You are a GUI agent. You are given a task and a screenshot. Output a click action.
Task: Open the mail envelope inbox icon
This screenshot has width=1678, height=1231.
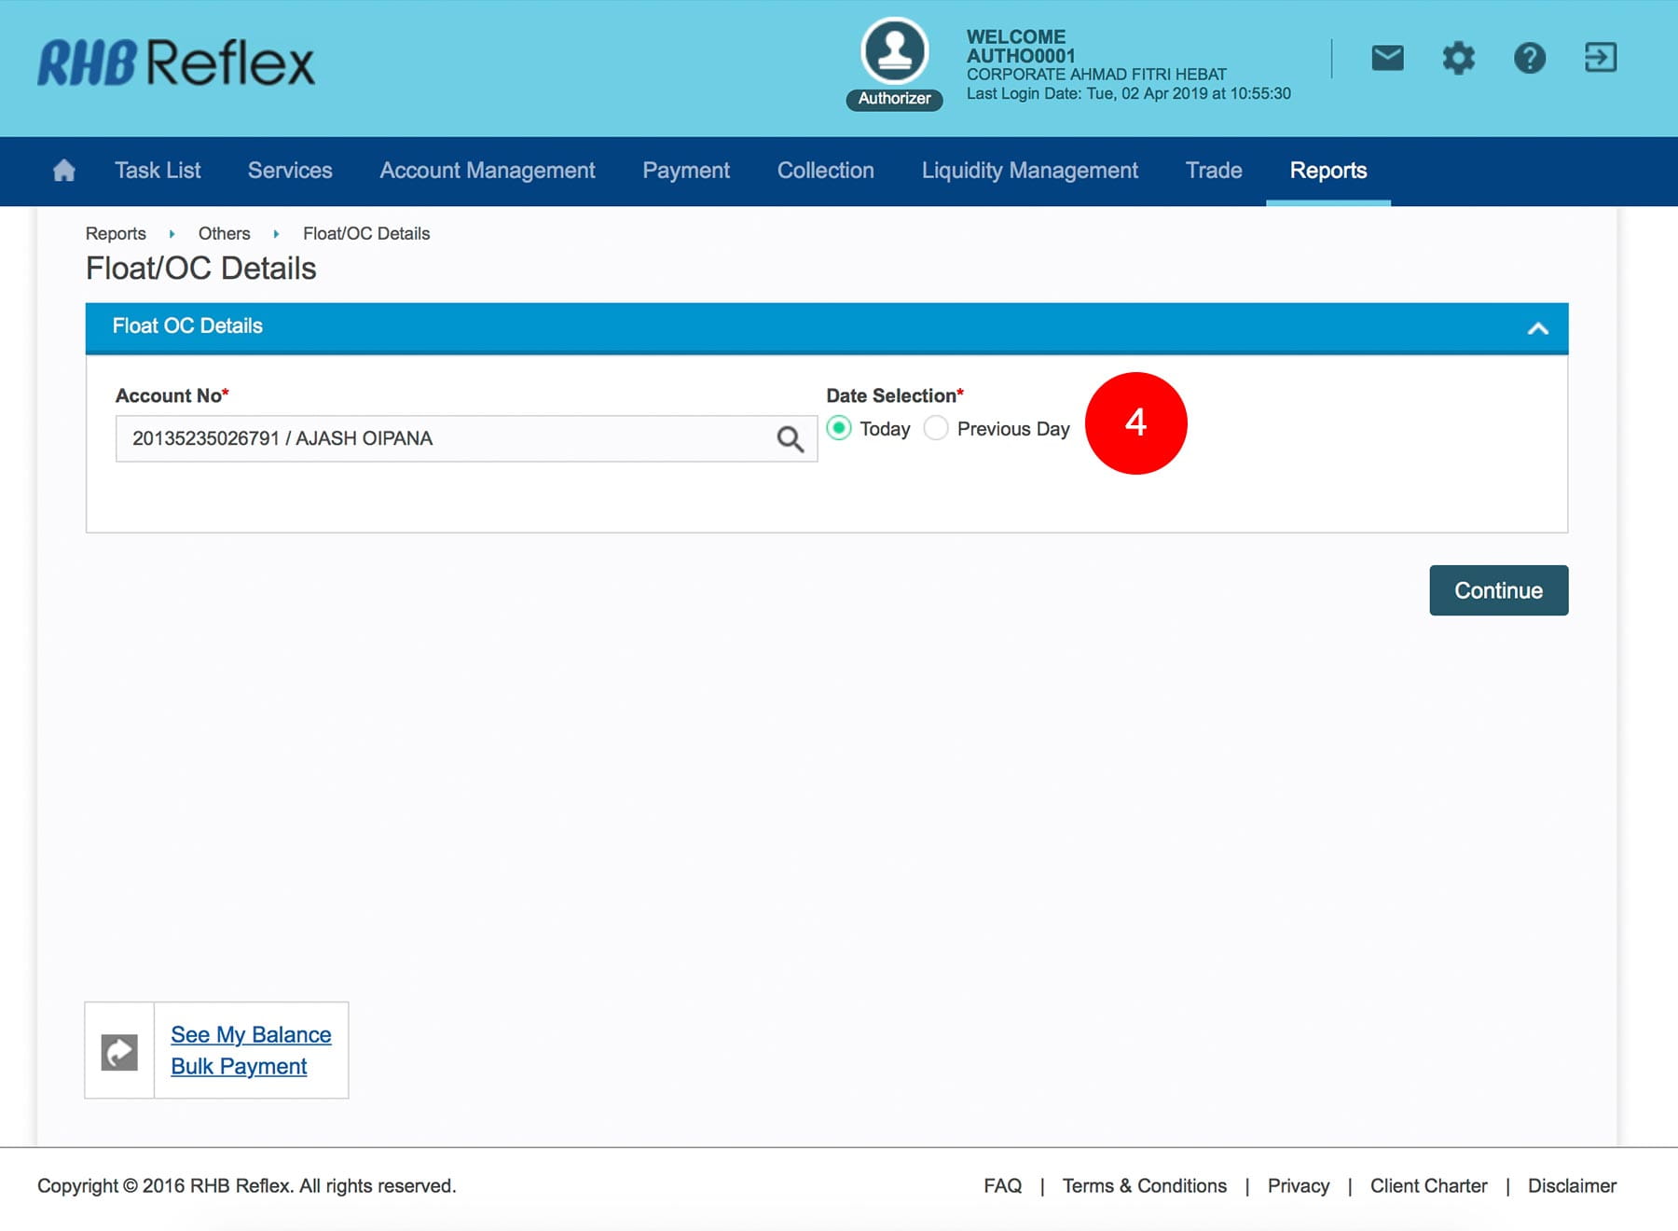click(x=1387, y=58)
